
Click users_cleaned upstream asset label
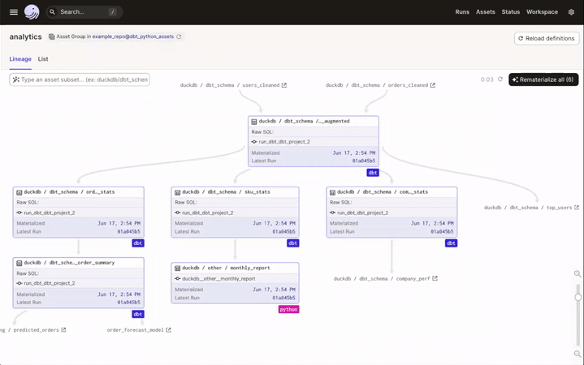click(x=230, y=85)
